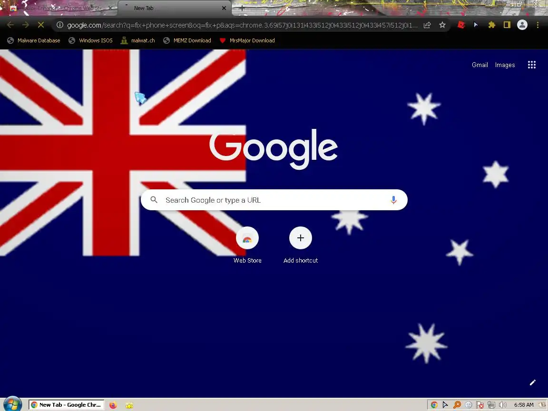
Task: Open the volume speaker tray icon
Action: 502,405
